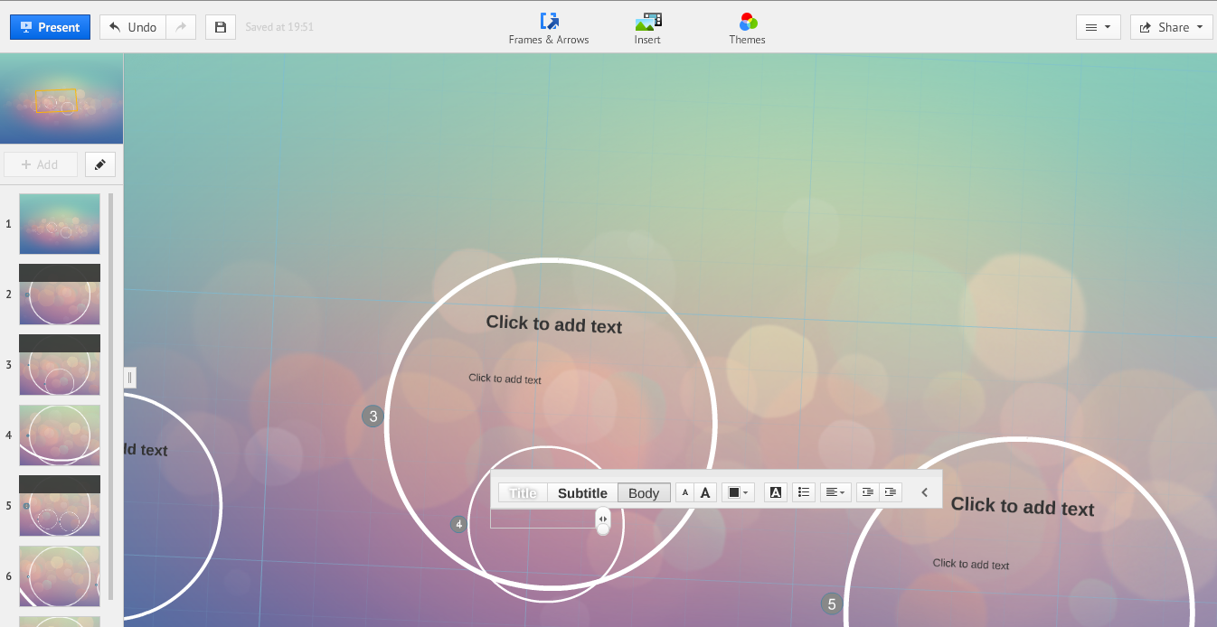Click the pencil edit path icon
Screen dimensions: 1217x627
point(100,164)
